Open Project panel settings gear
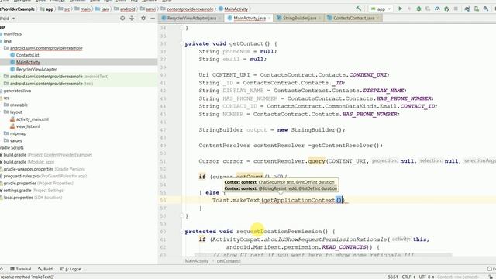 [143, 19]
